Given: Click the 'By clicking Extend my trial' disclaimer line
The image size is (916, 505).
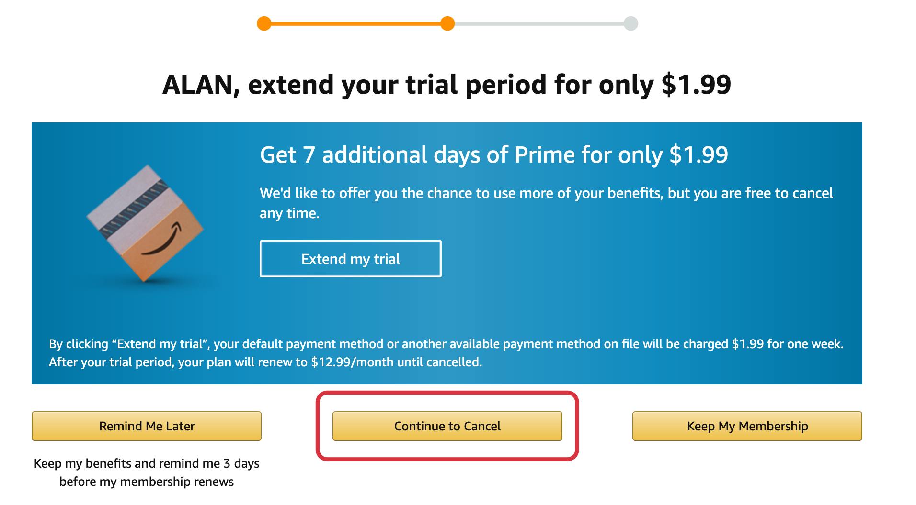Looking at the screenshot, I should point(446,344).
